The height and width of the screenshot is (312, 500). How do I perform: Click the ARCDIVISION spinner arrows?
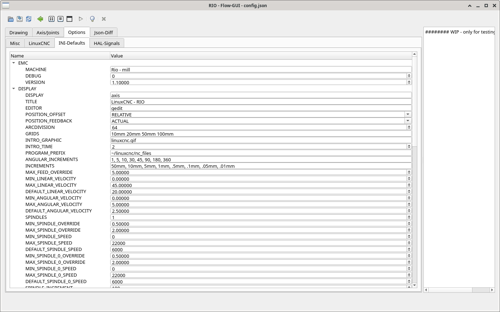click(x=409, y=127)
